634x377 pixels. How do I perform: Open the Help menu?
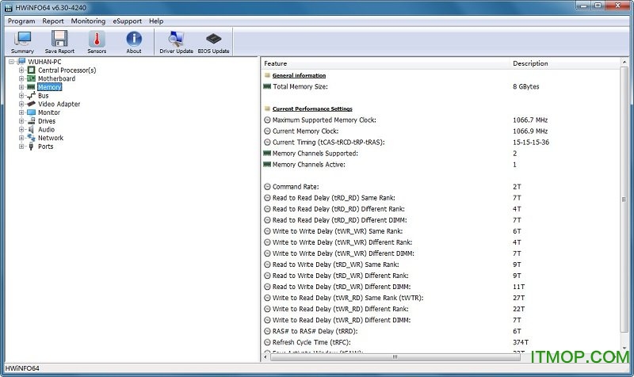tap(156, 21)
